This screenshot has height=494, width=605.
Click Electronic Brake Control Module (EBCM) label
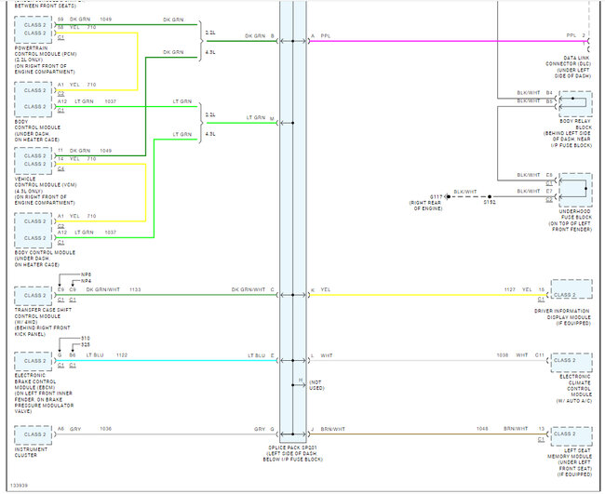pyautogui.click(x=44, y=393)
